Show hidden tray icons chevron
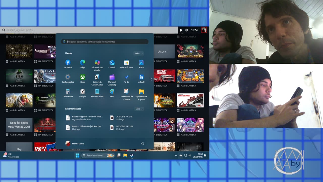323x182 pixels. pos(176,155)
